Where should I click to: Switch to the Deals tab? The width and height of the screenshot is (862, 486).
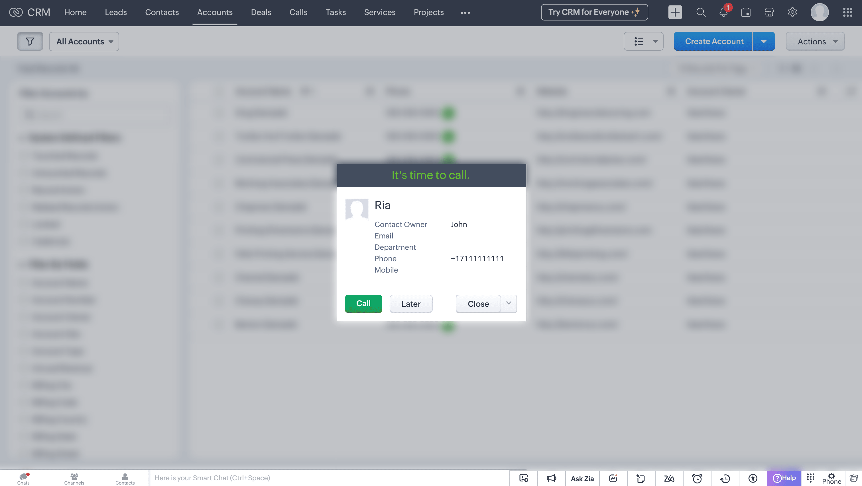[261, 12]
